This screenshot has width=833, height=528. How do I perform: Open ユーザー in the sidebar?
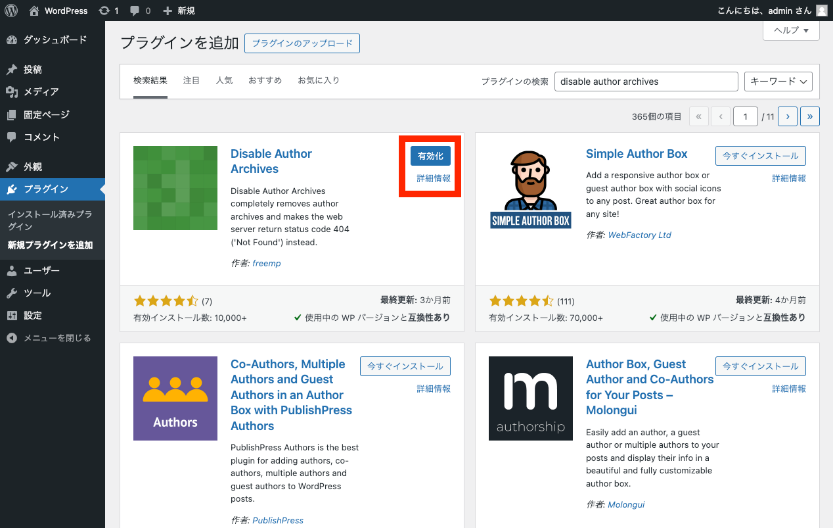tap(53, 270)
